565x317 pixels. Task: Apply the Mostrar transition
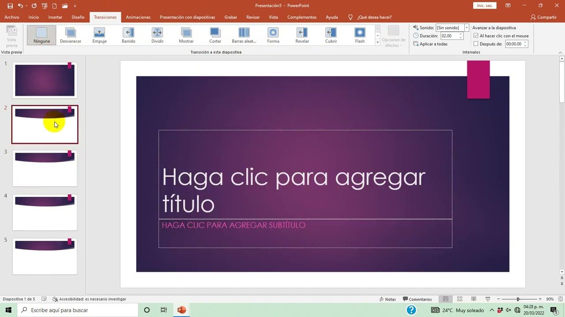pyautogui.click(x=186, y=35)
